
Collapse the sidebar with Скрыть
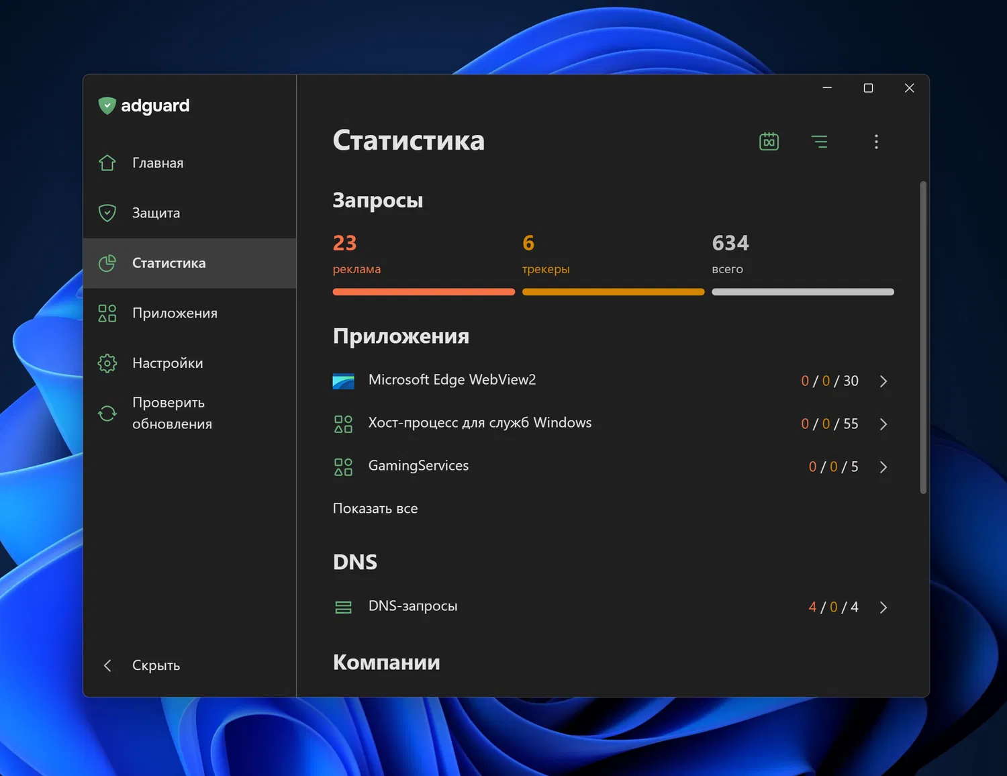click(190, 665)
